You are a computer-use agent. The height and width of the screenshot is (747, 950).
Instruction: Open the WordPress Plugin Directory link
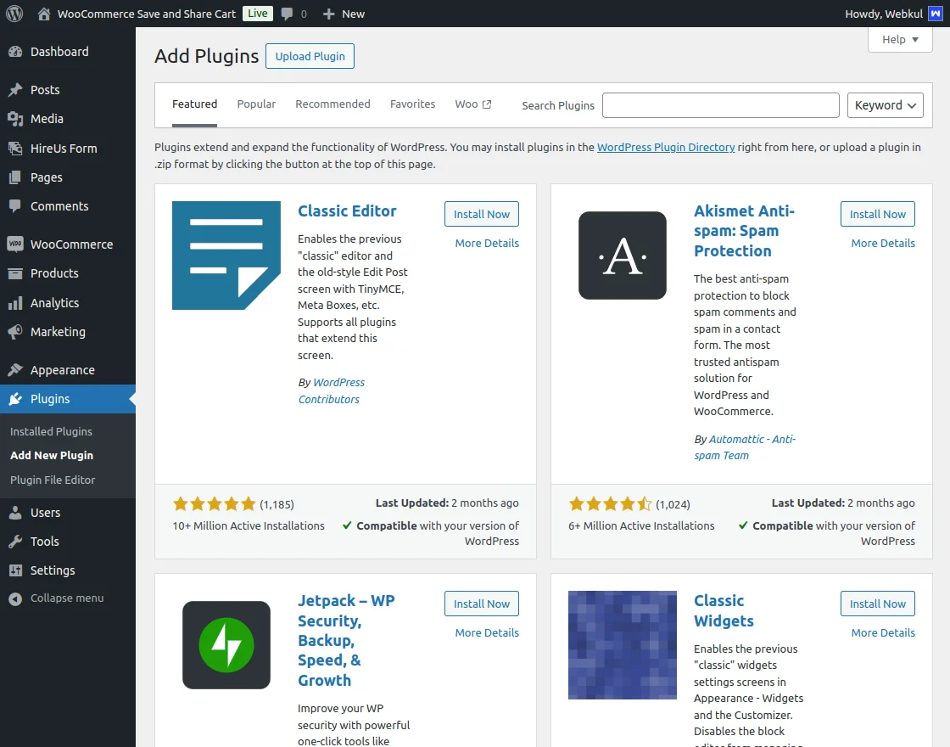666,148
